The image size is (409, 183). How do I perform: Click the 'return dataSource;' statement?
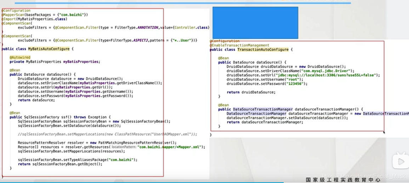tap(36, 100)
